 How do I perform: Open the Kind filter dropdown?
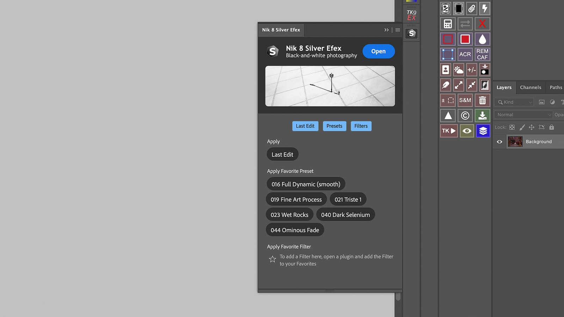(x=515, y=102)
